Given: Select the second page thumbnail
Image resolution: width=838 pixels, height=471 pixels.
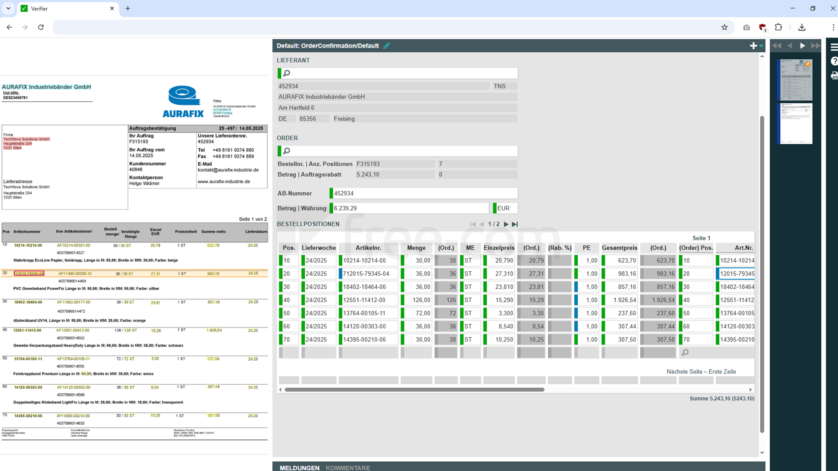Looking at the screenshot, I should [x=796, y=123].
